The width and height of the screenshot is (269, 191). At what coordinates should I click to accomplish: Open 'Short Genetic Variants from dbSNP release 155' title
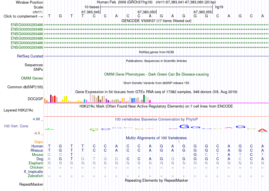pos(156,83)
